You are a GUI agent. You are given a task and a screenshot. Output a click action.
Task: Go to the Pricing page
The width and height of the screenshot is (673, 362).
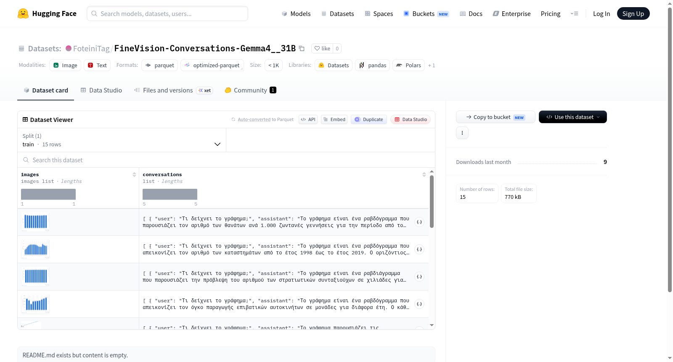point(551,13)
